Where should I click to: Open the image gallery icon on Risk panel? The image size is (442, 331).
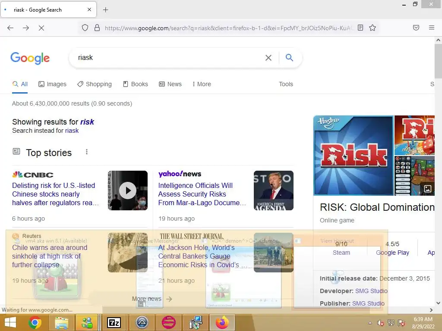click(428, 189)
